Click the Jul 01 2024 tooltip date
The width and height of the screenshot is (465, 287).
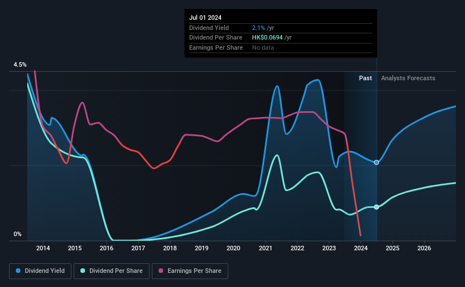(205, 18)
